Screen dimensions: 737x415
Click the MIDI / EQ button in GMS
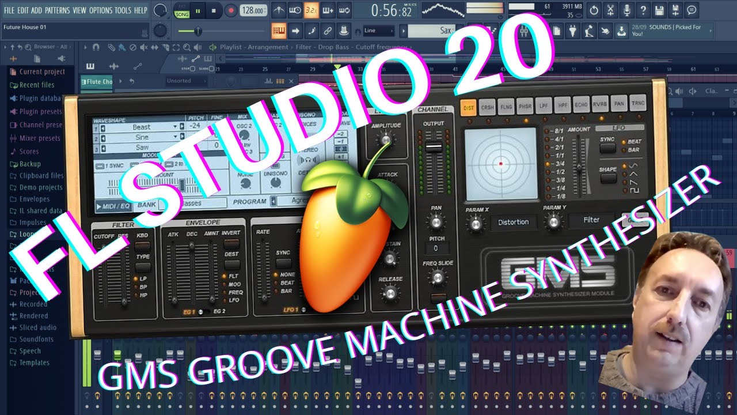113,205
